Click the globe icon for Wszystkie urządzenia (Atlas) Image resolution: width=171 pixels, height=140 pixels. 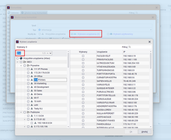[21, 58]
